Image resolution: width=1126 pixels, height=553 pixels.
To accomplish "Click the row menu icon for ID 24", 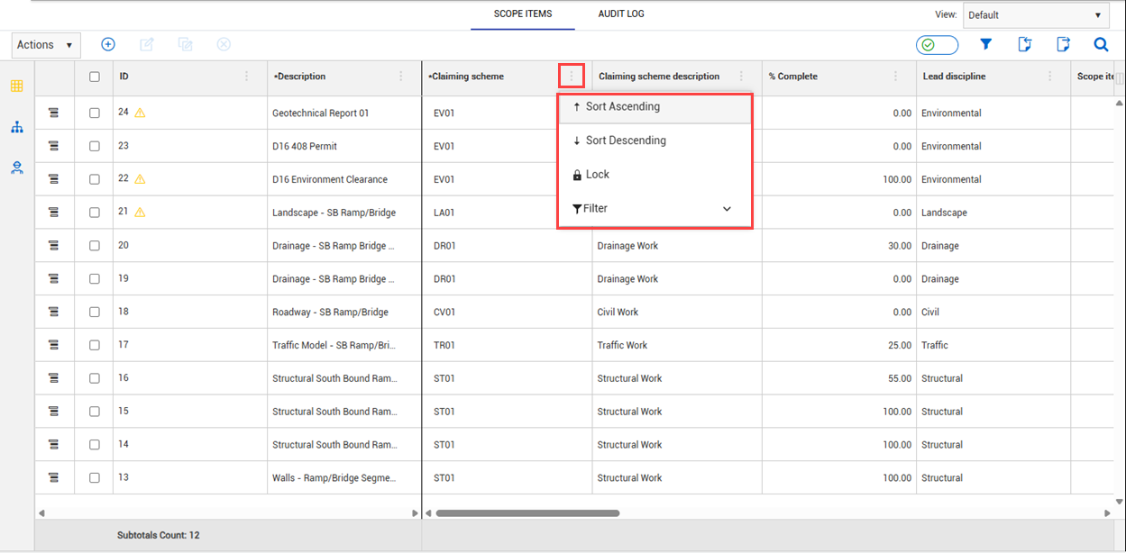I will 53,113.
